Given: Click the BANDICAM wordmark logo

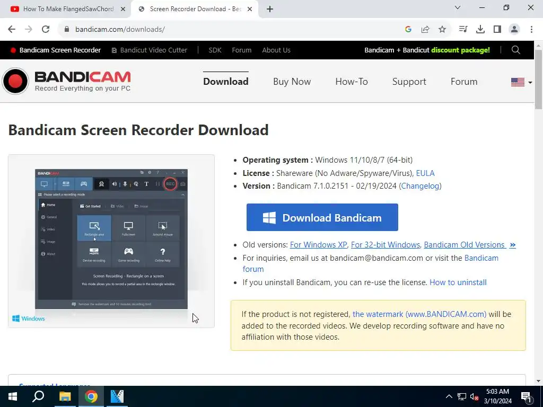Looking at the screenshot, I should pos(82,76).
